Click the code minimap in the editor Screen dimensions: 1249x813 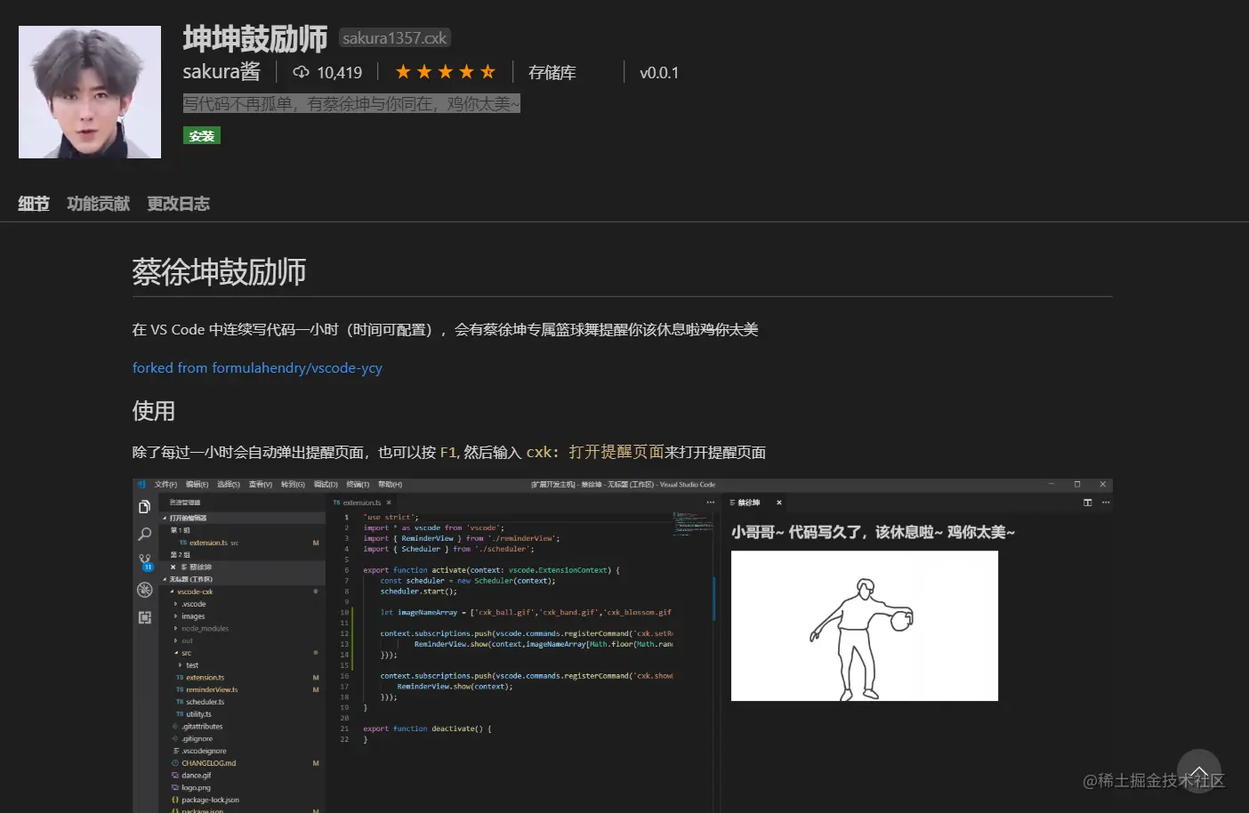(692, 523)
